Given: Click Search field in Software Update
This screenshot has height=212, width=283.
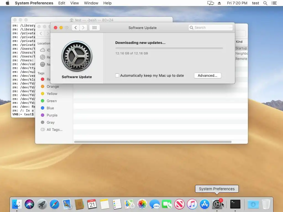Looking at the screenshot, I should click(210, 28).
